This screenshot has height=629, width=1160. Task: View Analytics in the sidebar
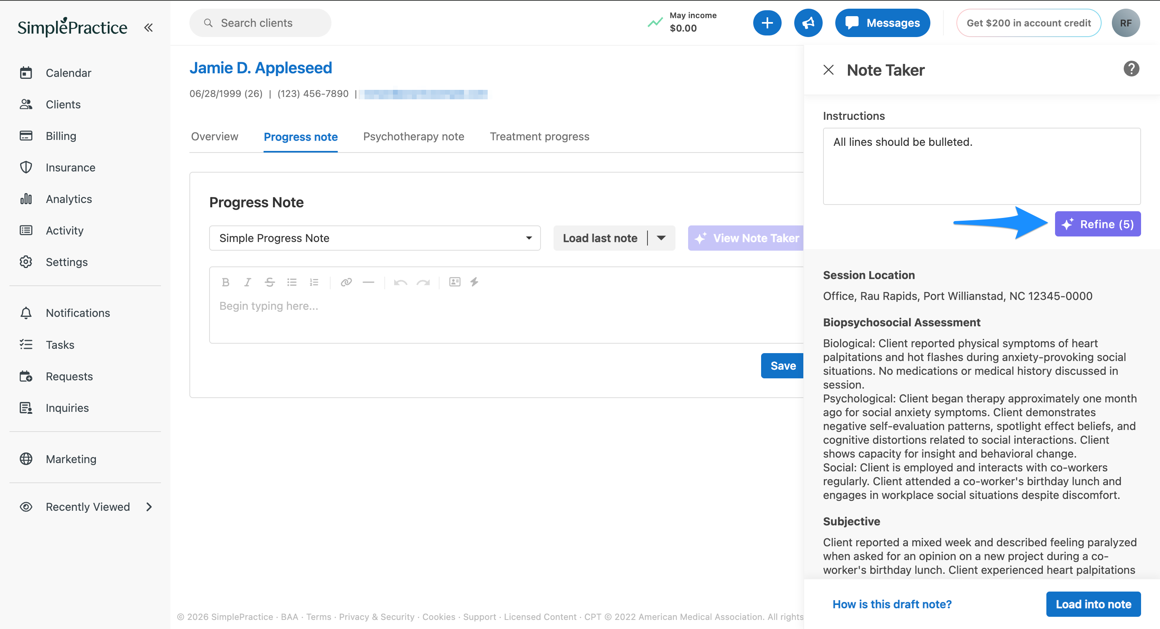click(68, 199)
